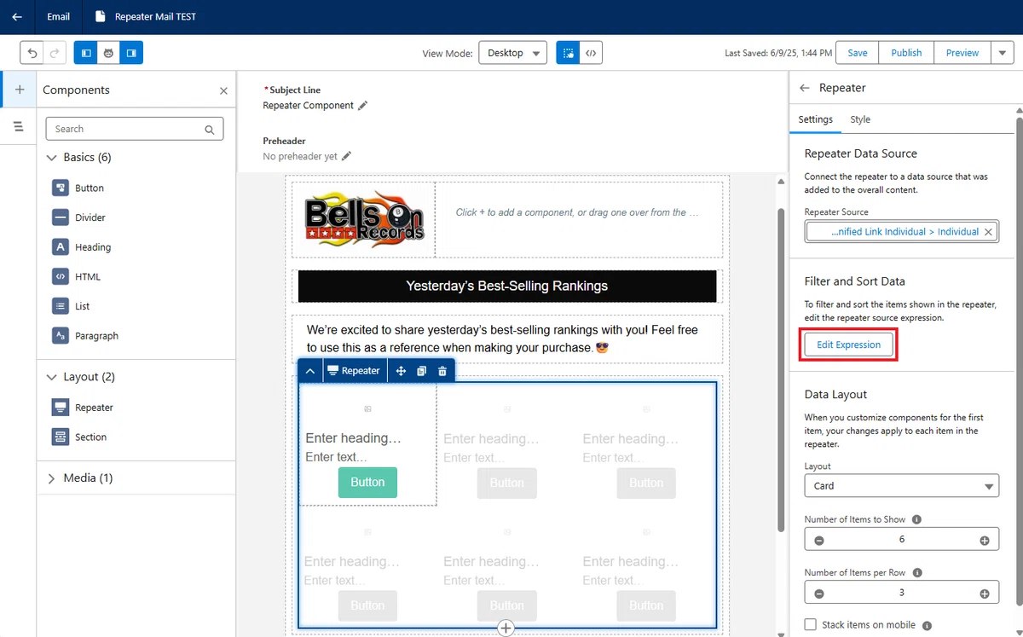Switch to visual selection editing mode
Image resolution: width=1023 pixels, height=637 pixels.
tap(568, 53)
